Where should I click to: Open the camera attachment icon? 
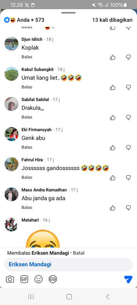[x=10, y=280]
